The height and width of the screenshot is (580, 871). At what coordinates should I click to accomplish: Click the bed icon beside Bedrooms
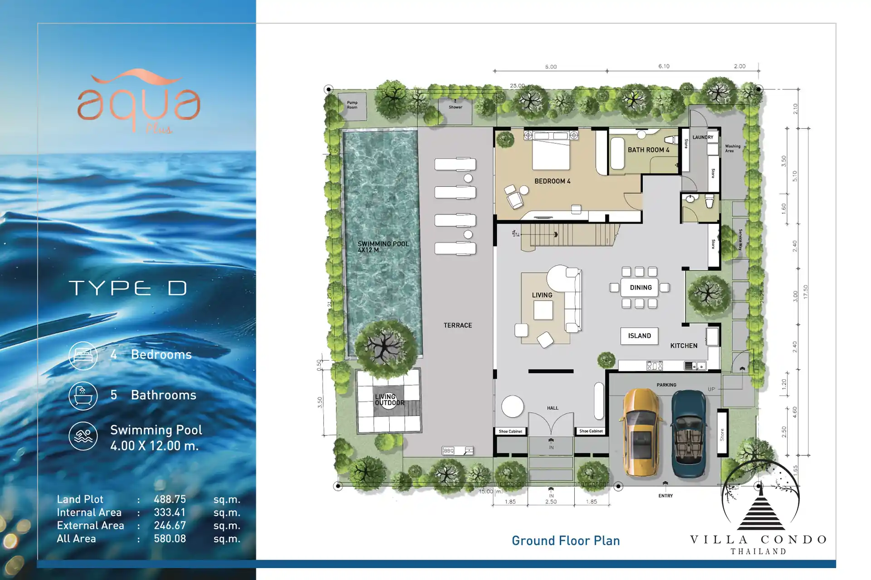[x=83, y=355]
